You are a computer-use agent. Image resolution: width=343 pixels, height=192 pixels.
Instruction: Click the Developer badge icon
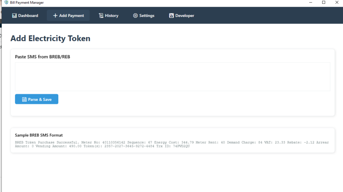click(x=171, y=16)
